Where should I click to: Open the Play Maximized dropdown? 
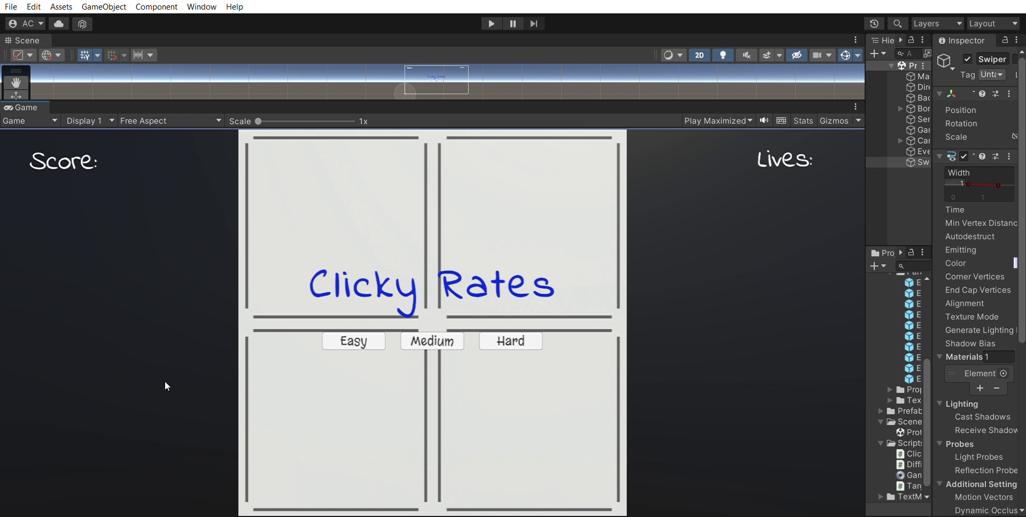click(x=718, y=121)
